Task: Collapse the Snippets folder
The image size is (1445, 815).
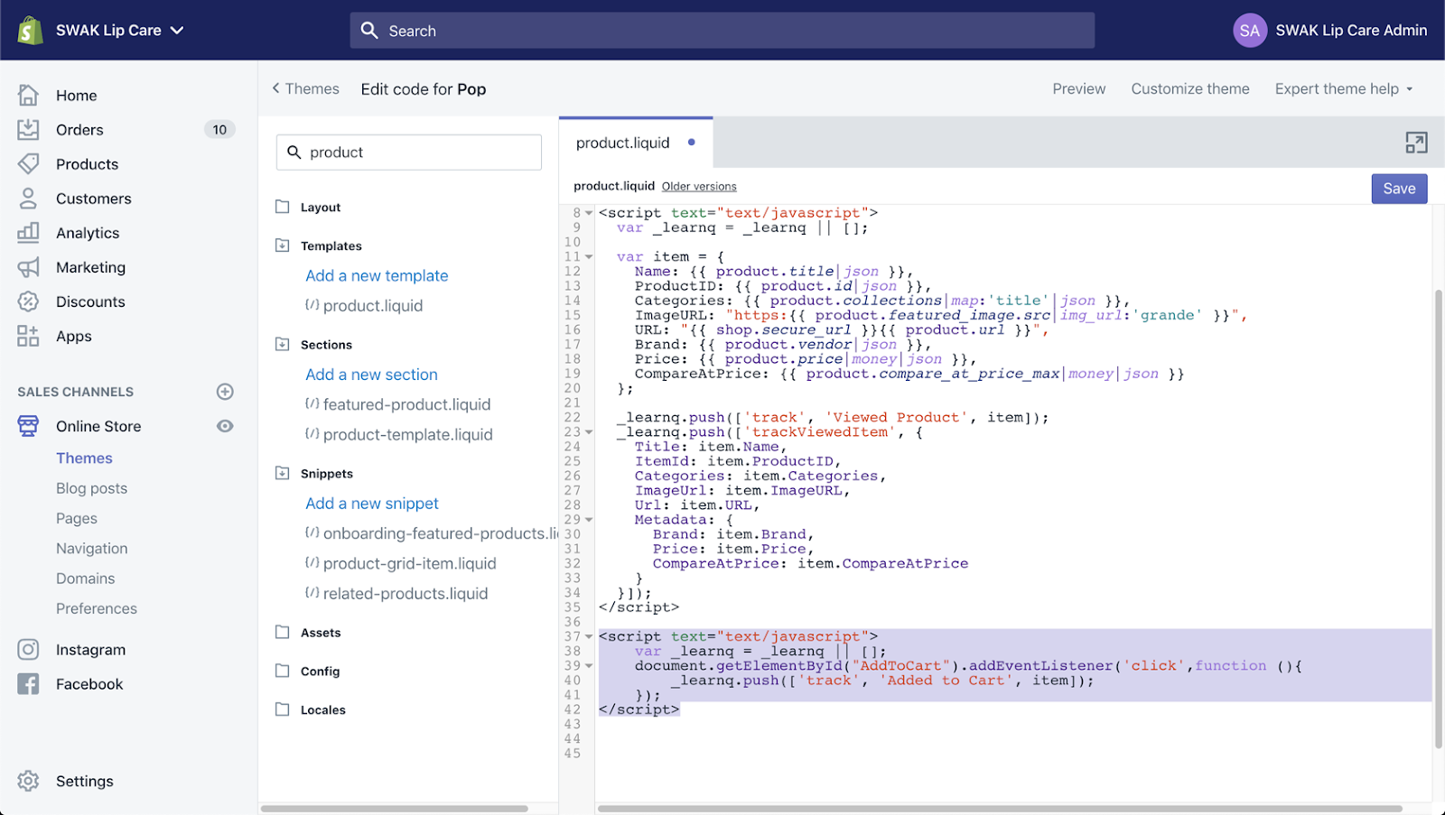Action: (283, 473)
